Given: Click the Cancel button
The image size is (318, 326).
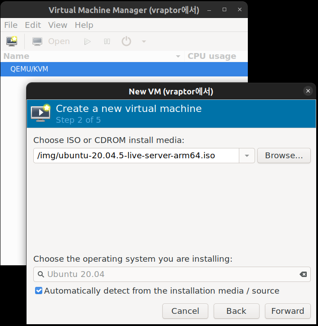Looking at the screenshot, I should (x=185, y=311).
